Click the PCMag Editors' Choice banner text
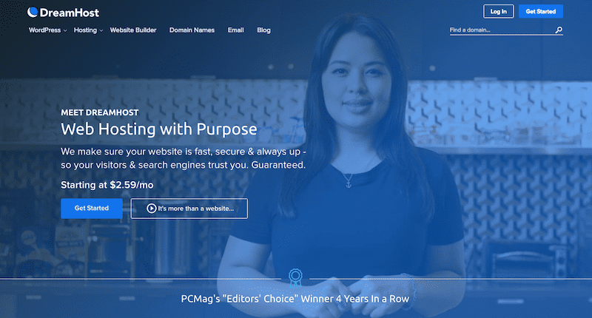Image resolution: width=592 pixels, height=318 pixels. pyautogui.click(x=295, y=299)
